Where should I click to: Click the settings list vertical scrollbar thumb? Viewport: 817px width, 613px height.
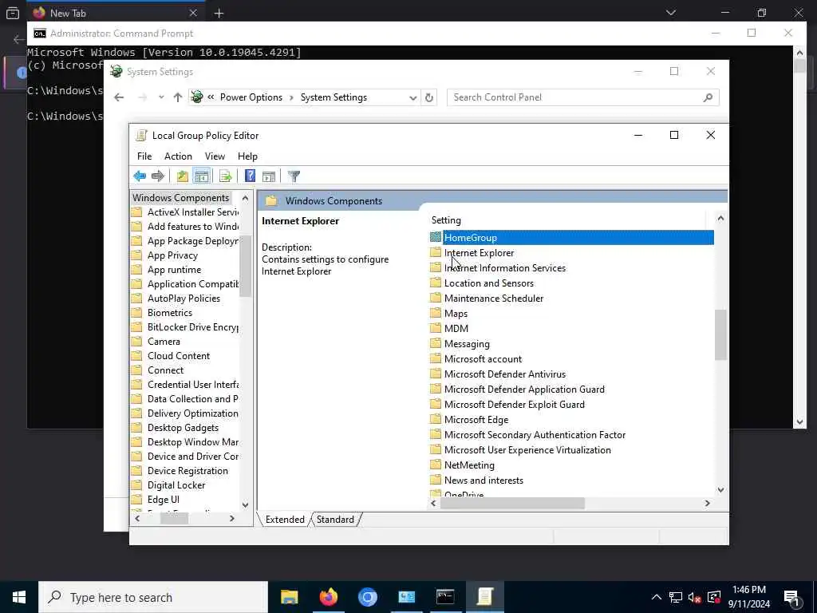point(720,334)
